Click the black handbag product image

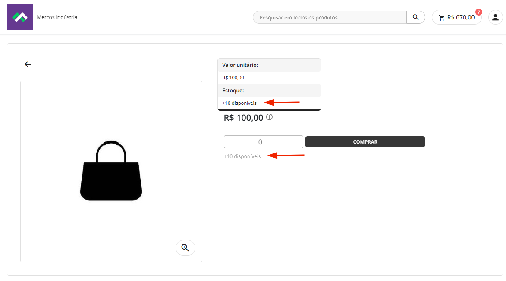(111, 171)
